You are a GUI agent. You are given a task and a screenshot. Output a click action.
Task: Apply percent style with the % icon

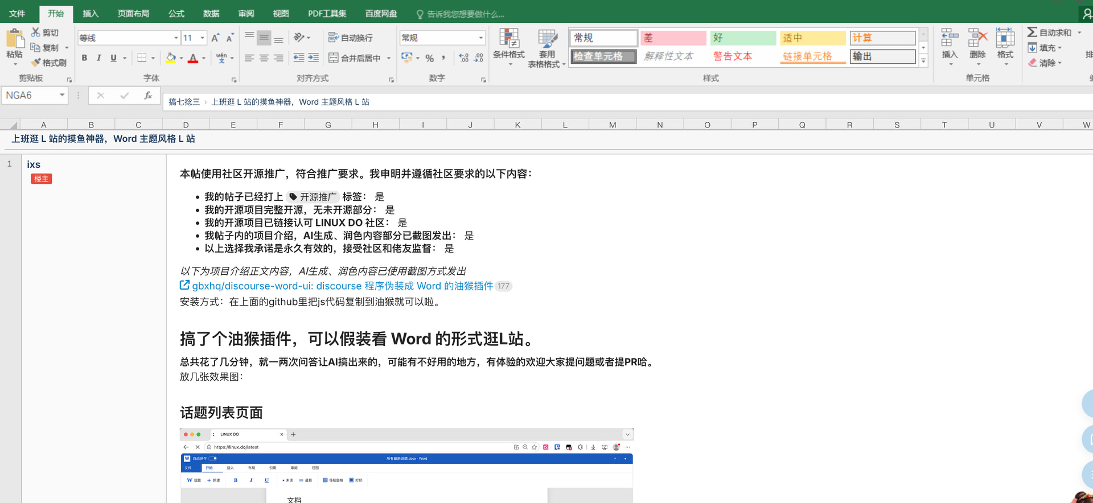click(x=430, y=58)
